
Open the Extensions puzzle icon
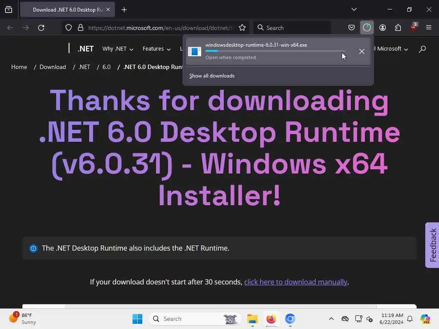coord(398,28)
